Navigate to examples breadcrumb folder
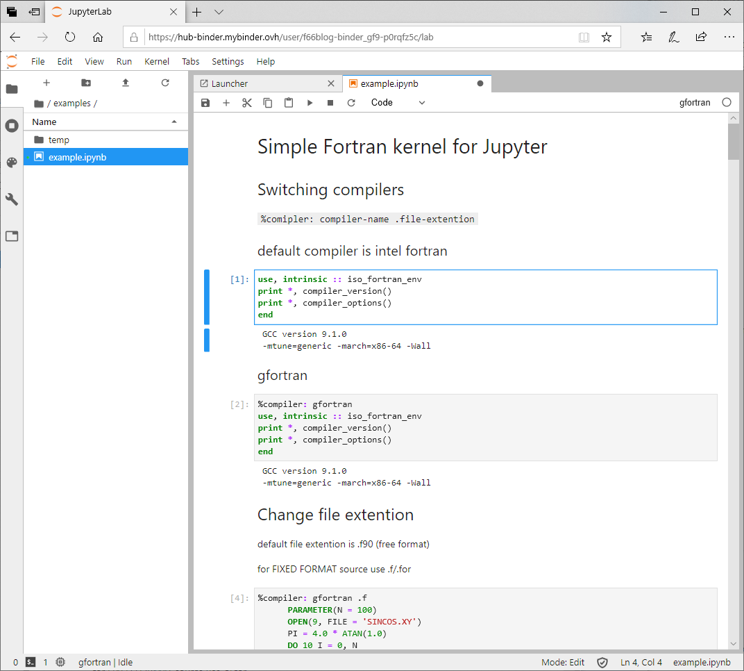Screen dimensions: 744x671 [x=72, y=103]
